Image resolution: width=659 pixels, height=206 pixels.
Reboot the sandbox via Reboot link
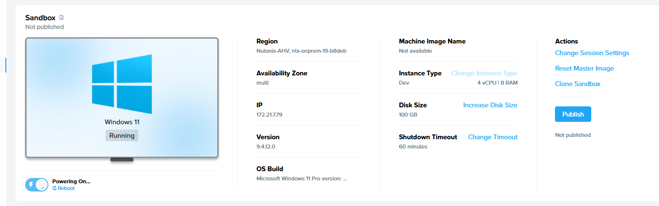coord(66,189)
